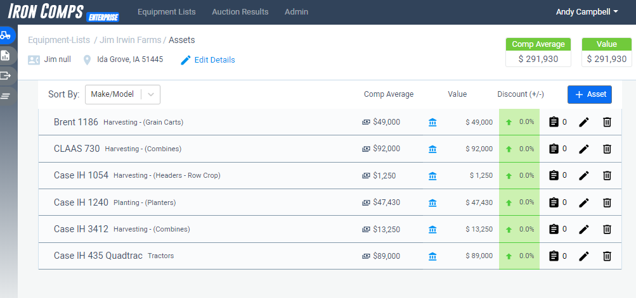The image size is (636, 298).
Task: Click the bank icon in Case IH 1054 row
Action: [432, 176]
